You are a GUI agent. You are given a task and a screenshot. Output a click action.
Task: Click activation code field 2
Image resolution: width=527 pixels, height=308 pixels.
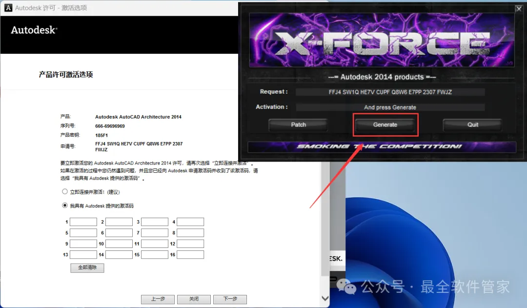(119, 222)
